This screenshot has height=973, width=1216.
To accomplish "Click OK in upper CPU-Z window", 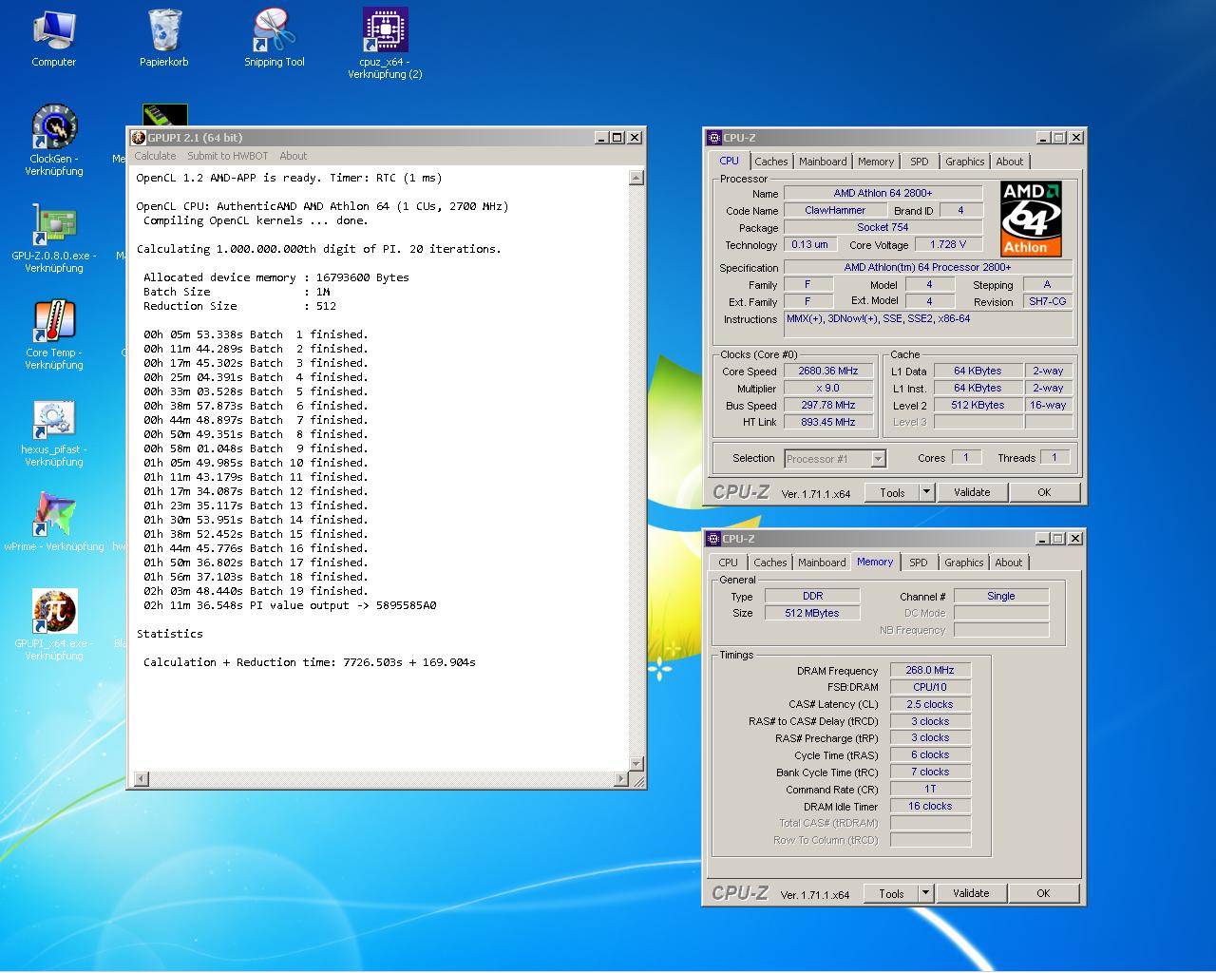I will (x=1044, y=492).
